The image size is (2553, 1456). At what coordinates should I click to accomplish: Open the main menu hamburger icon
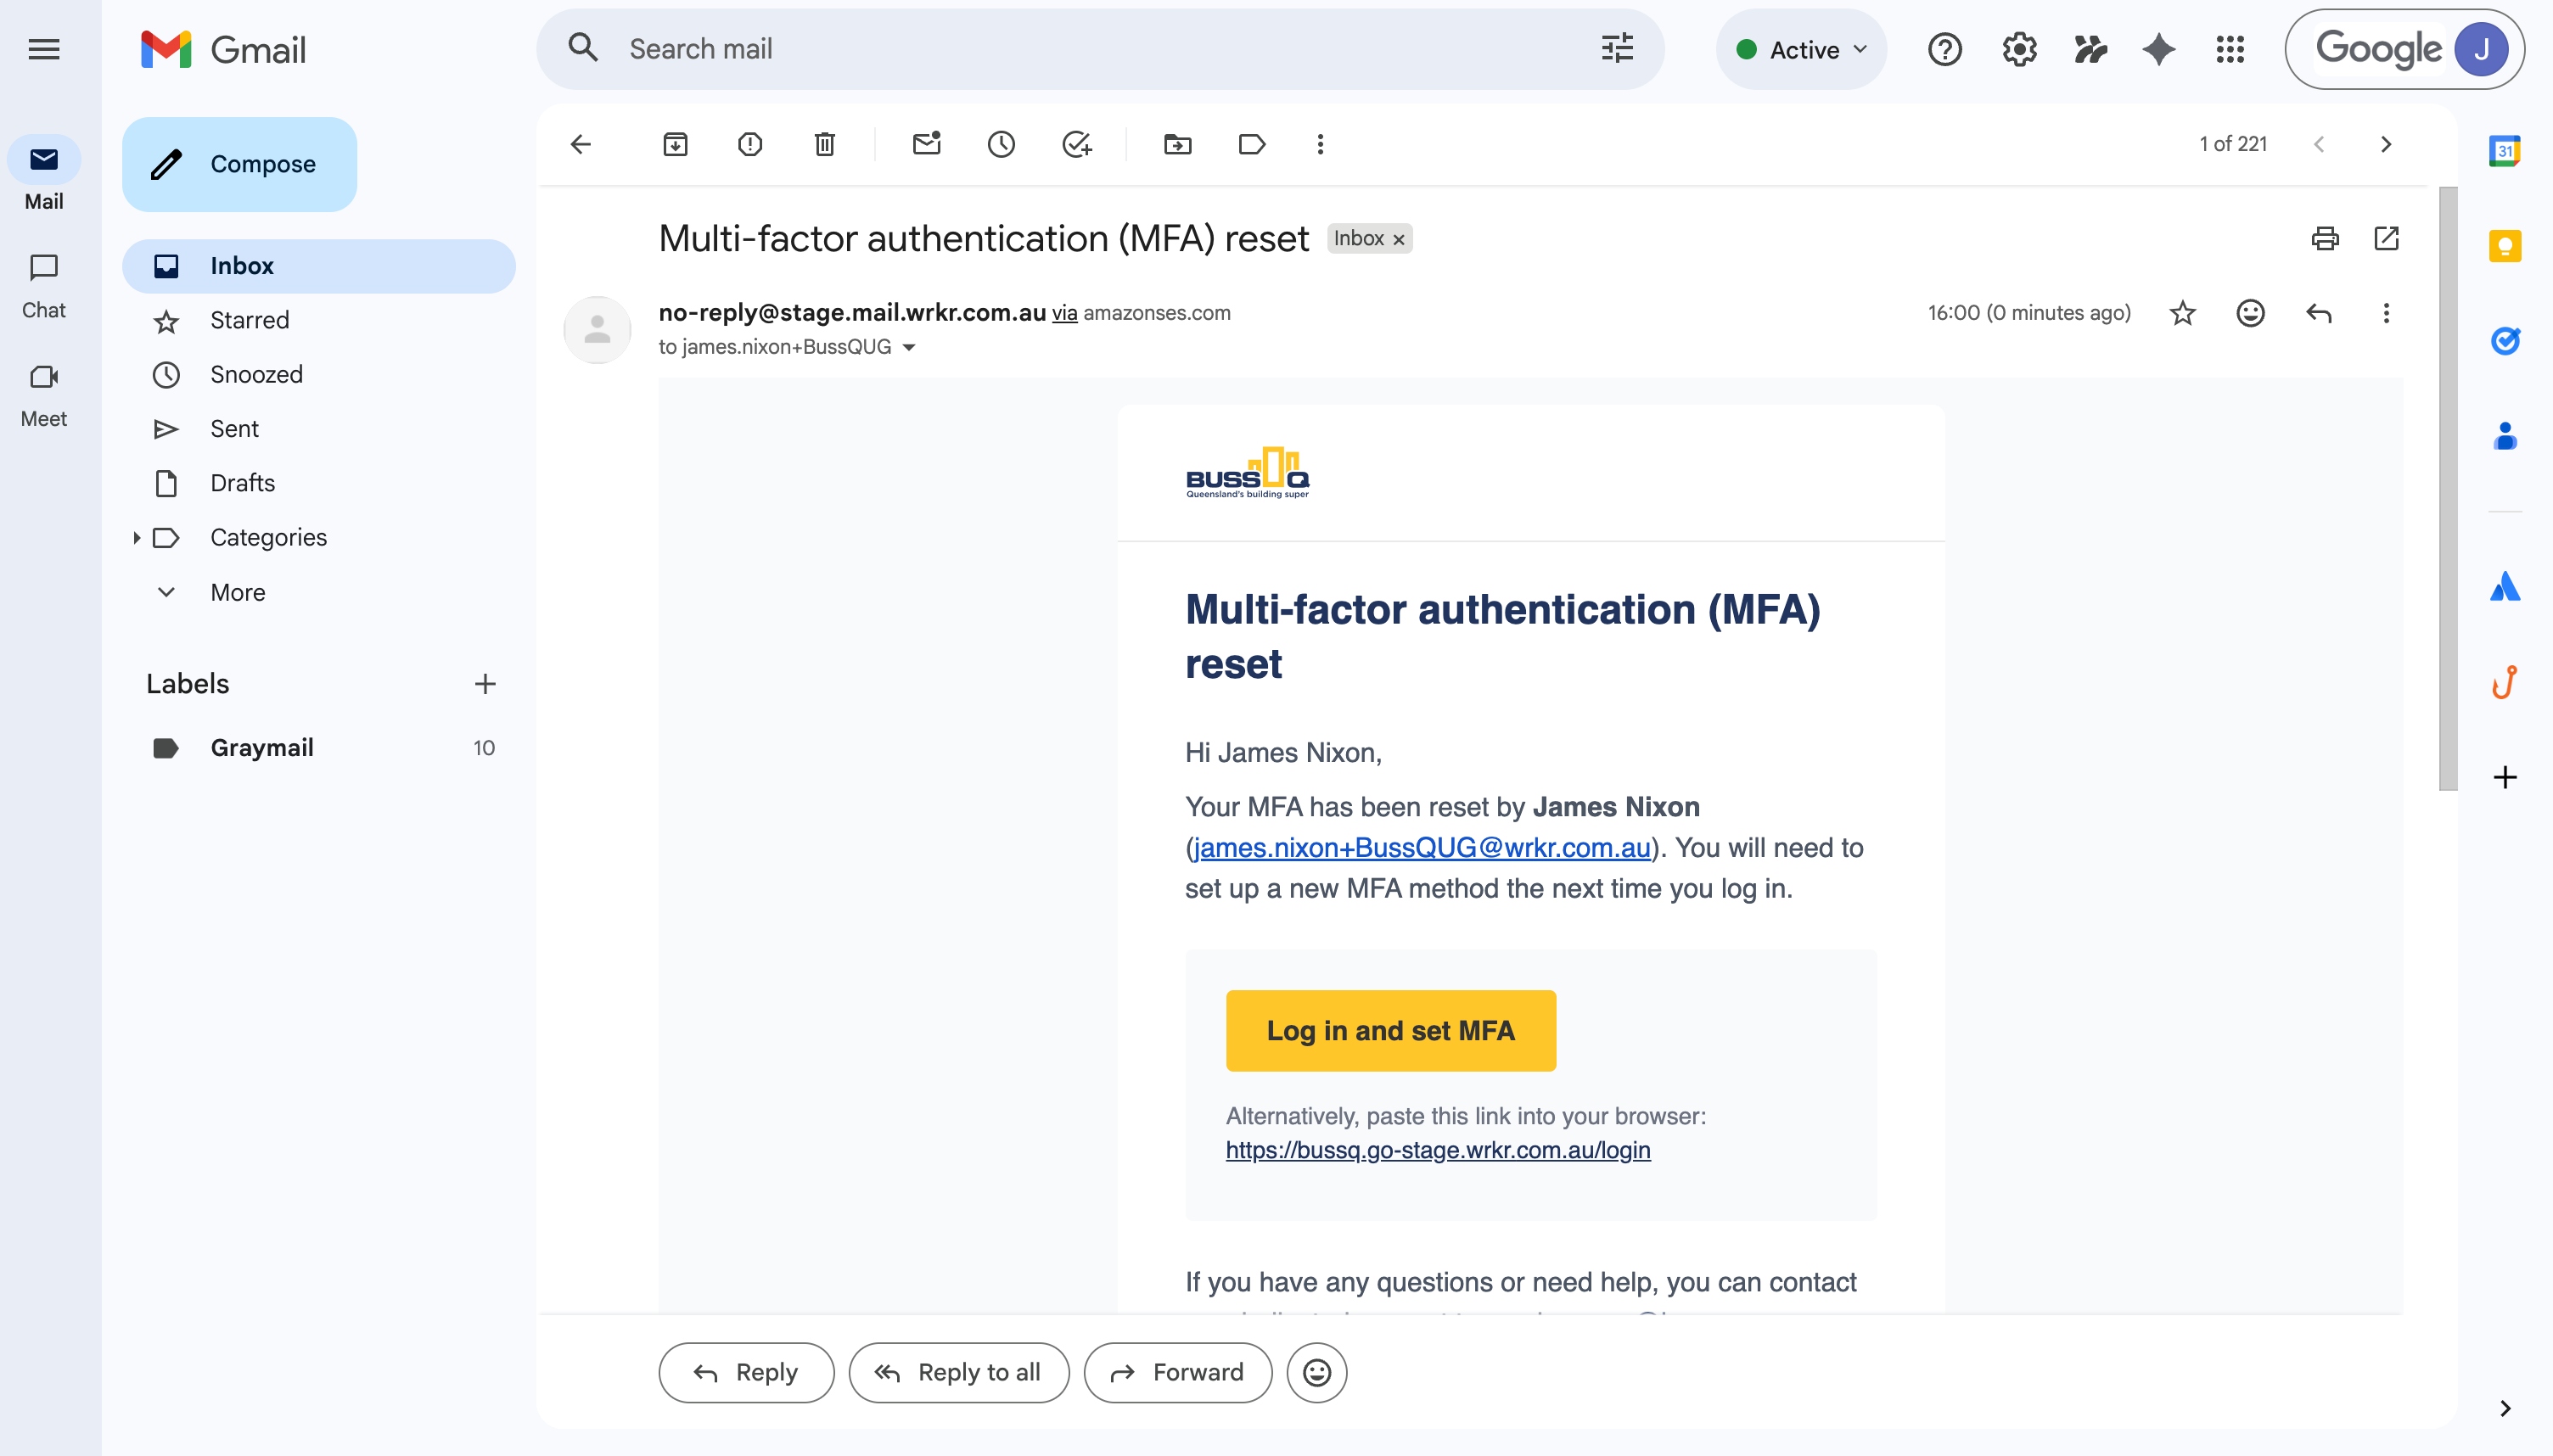coord(43,49)
